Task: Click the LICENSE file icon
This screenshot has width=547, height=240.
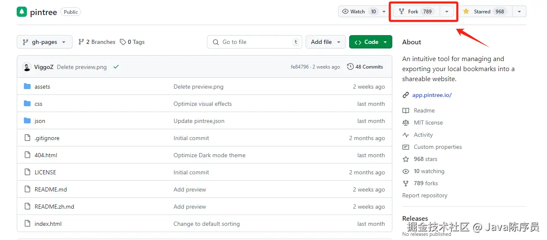Action: (27, 172)
